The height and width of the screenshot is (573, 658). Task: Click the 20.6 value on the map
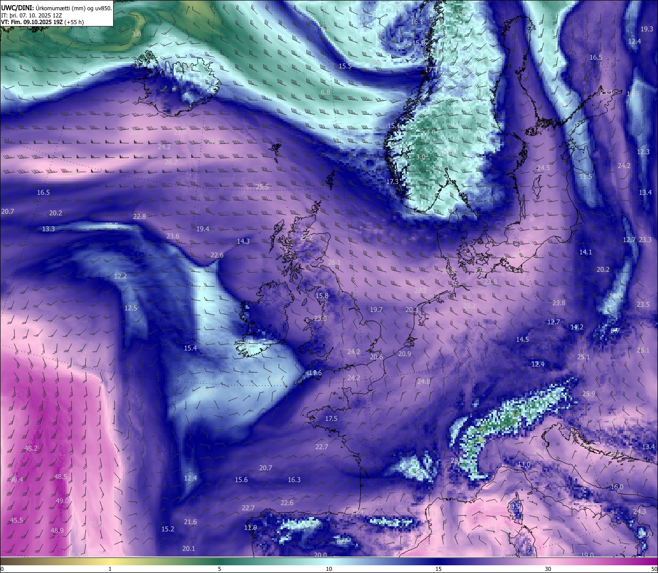[376, 357]
